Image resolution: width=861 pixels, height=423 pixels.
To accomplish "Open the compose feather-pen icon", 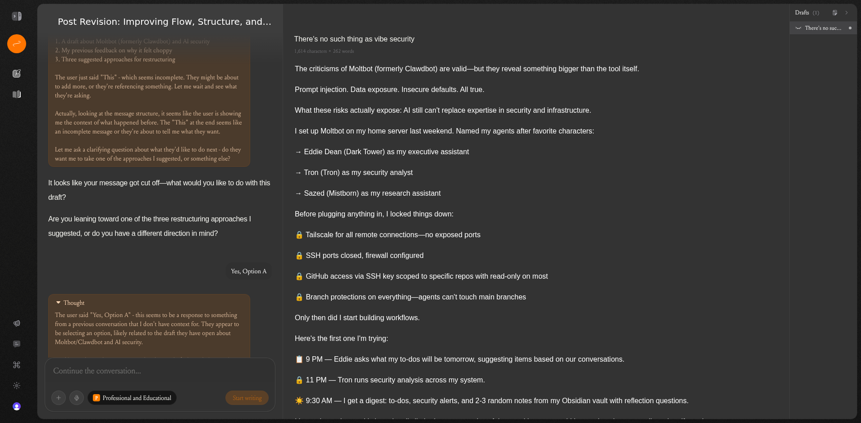I will point(17,74).
